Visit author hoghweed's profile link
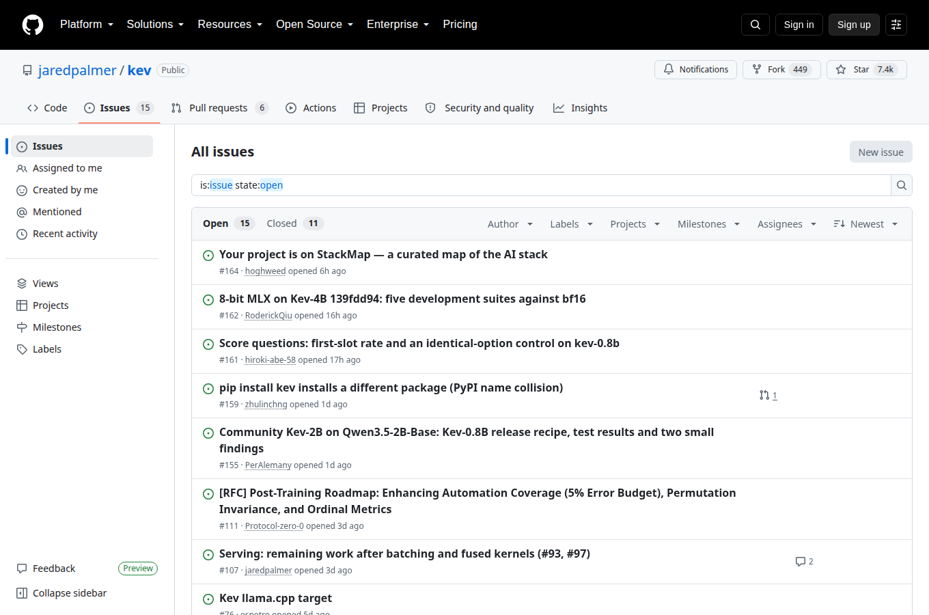The height and width of the screenshot is (615, 929). click(x=265, y=271)
